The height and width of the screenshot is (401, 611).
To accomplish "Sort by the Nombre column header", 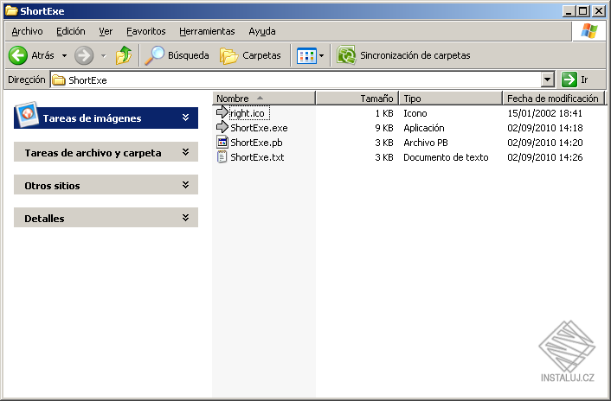I will 264,99.
